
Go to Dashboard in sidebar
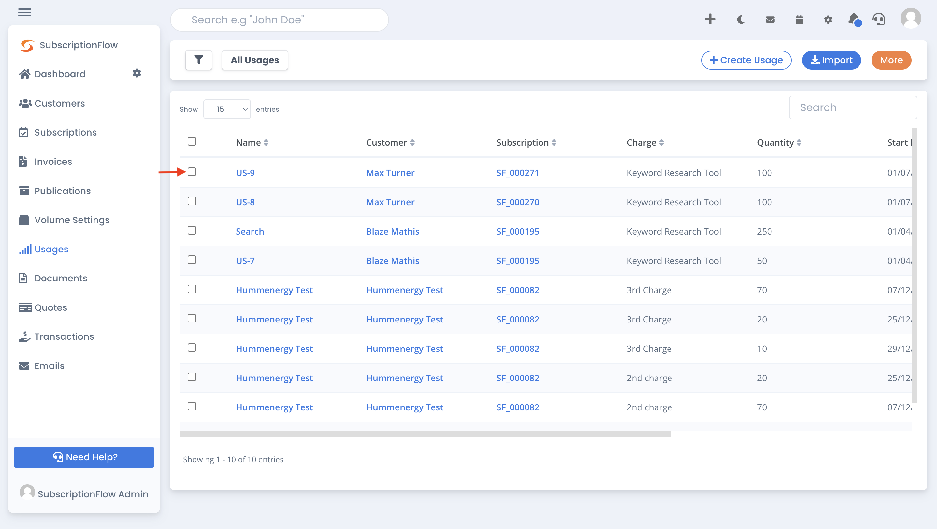[x=53, y=74]
